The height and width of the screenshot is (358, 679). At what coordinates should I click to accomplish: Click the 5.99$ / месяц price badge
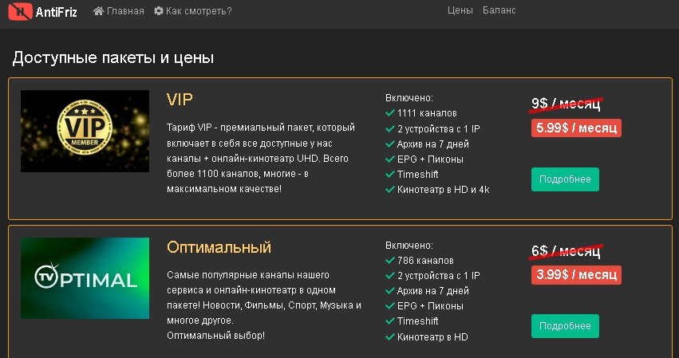point(576,128)
